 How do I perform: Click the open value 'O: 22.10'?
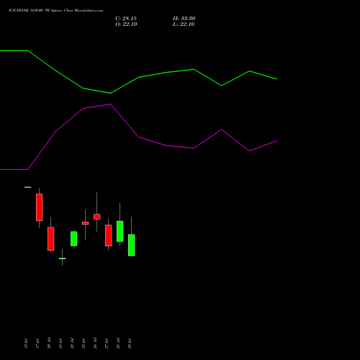click(x=126, y=24)
